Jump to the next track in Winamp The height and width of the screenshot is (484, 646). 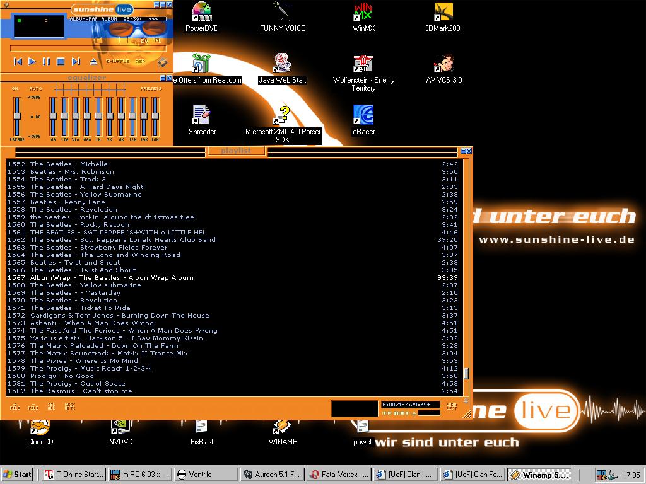tap(76, 61)
